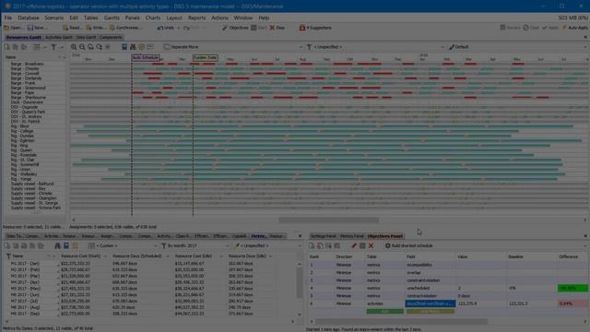Click the Open toolbar icon
This screenshot has width=590, height=332.
[14, 28]
